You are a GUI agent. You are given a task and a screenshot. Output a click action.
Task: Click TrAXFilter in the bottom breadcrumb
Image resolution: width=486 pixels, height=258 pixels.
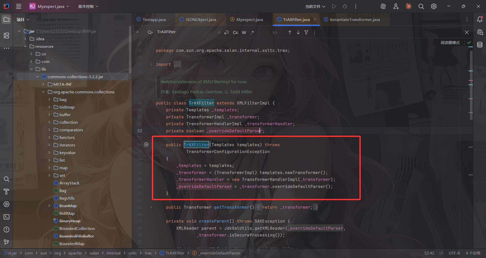(x=175, y=253)
